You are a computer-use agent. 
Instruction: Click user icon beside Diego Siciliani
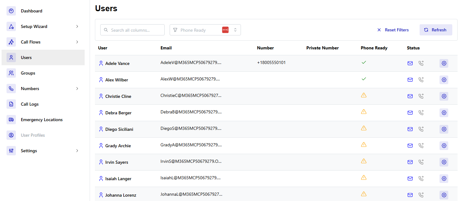101,129
